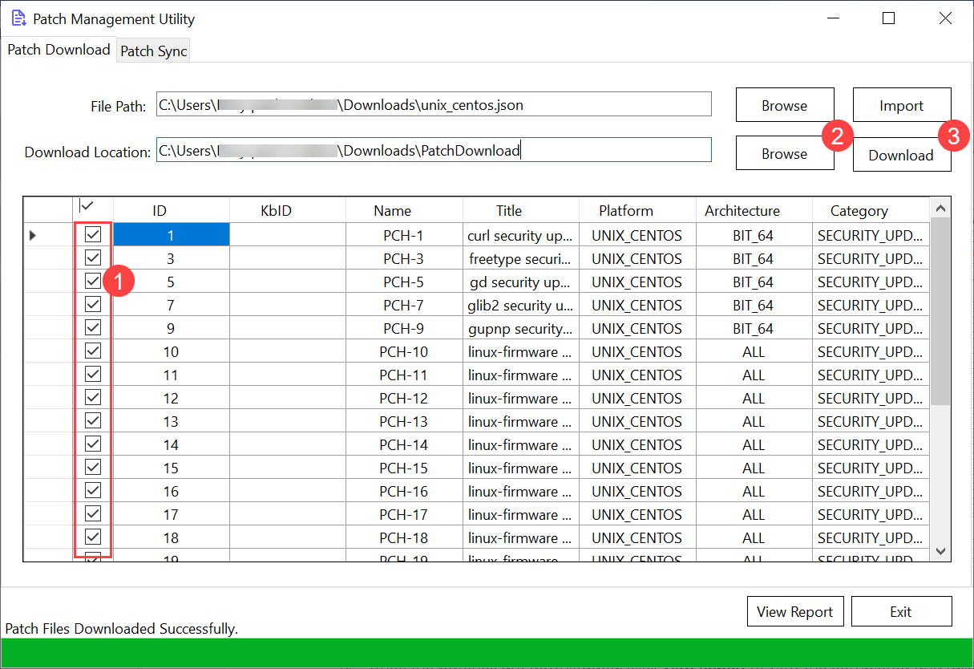
Task: Switch to the Patch Sync tab
Action: (x=153, y=51)
